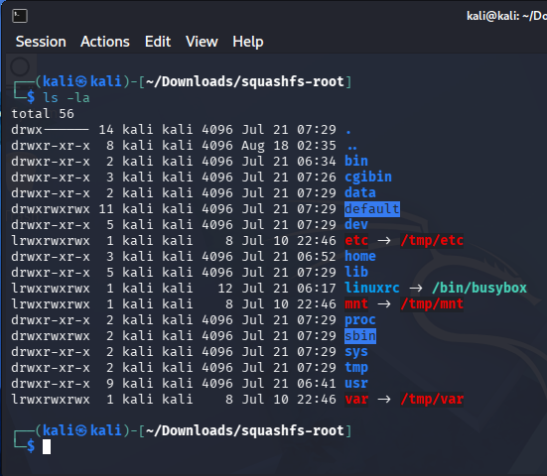Click the home directory entry
This screenshot has width=547, height=476.
click(360, 257)
